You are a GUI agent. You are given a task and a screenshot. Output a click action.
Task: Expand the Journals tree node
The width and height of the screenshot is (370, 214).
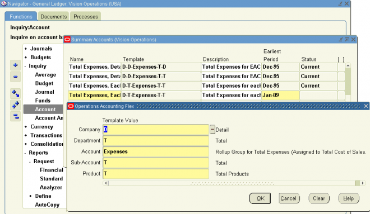(x=26, y=49)
